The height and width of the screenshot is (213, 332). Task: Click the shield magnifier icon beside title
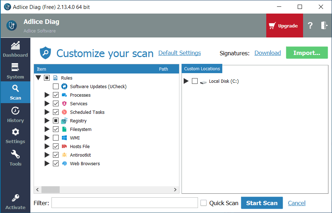[45, 53]
